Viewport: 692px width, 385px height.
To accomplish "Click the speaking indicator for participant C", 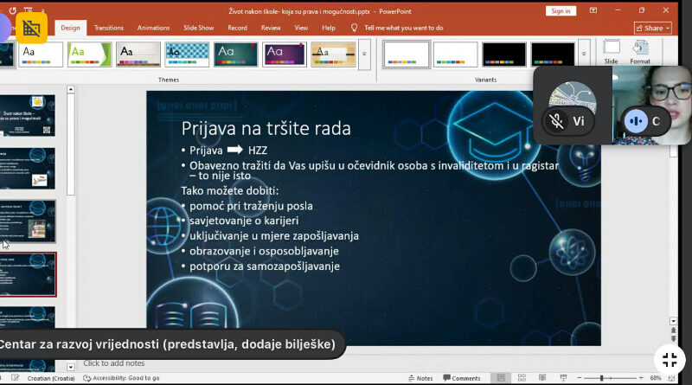I will [x=636, y=121].
